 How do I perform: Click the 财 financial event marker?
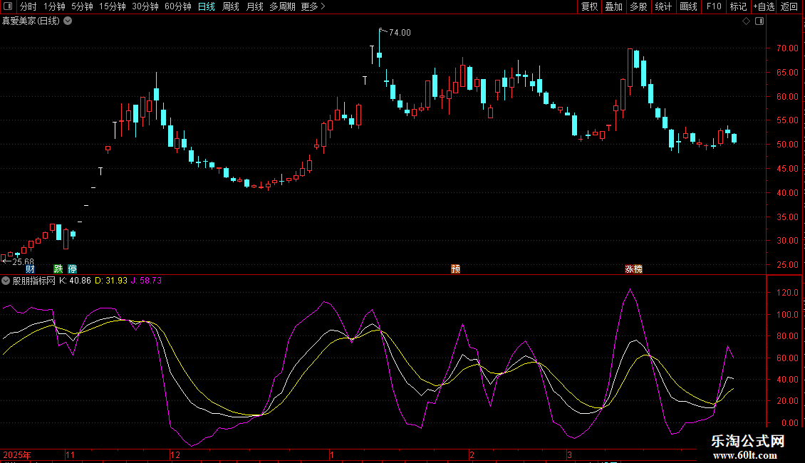(30, 269)
